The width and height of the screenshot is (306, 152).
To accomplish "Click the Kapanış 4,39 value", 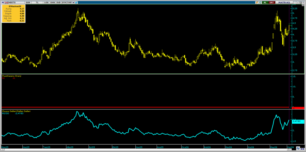I will coord(22,16).
